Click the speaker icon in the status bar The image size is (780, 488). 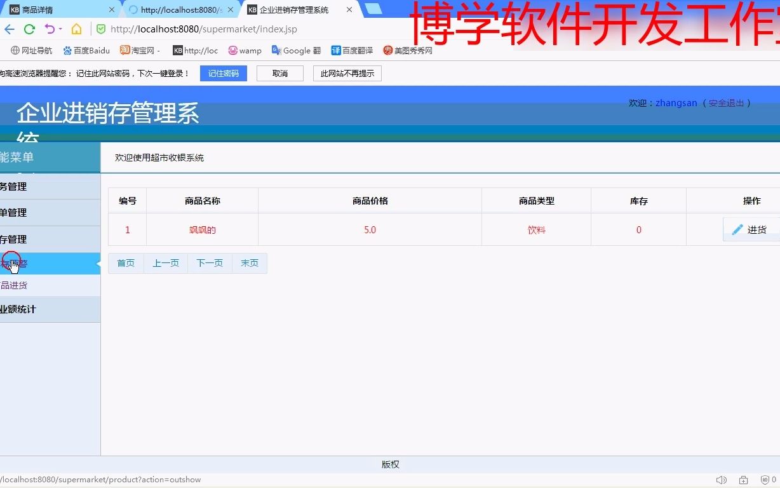tap(721, 480)
